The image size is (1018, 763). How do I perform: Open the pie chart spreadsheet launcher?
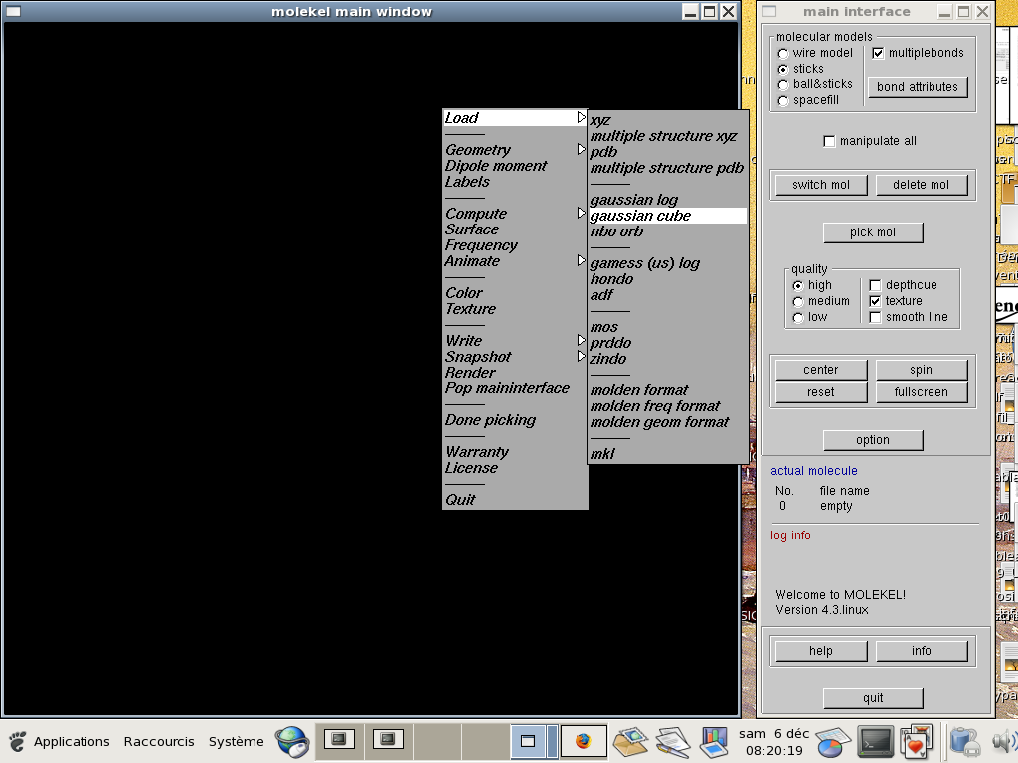(833, 741)
